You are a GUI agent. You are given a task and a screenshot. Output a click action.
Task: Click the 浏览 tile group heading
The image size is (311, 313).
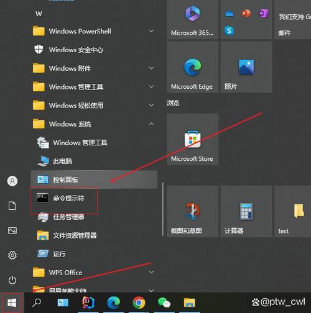tap(173, 103)
